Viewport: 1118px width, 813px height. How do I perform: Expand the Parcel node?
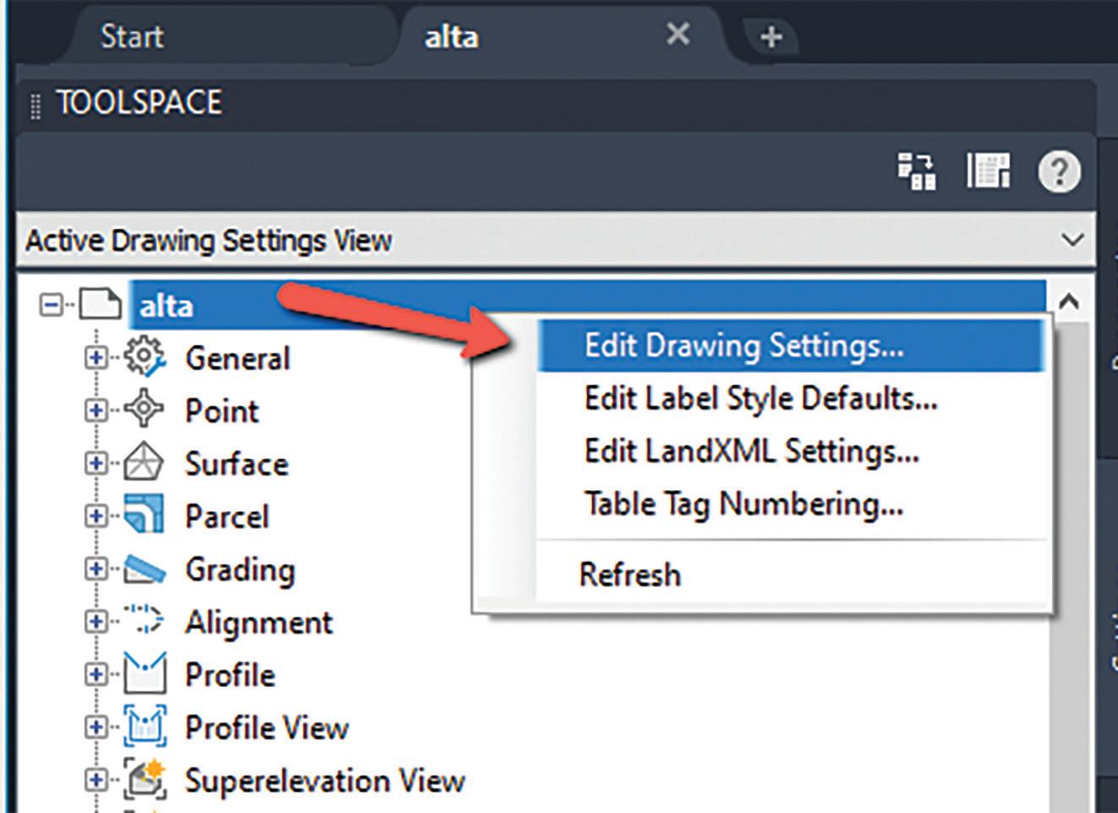[x=95, y=516]
